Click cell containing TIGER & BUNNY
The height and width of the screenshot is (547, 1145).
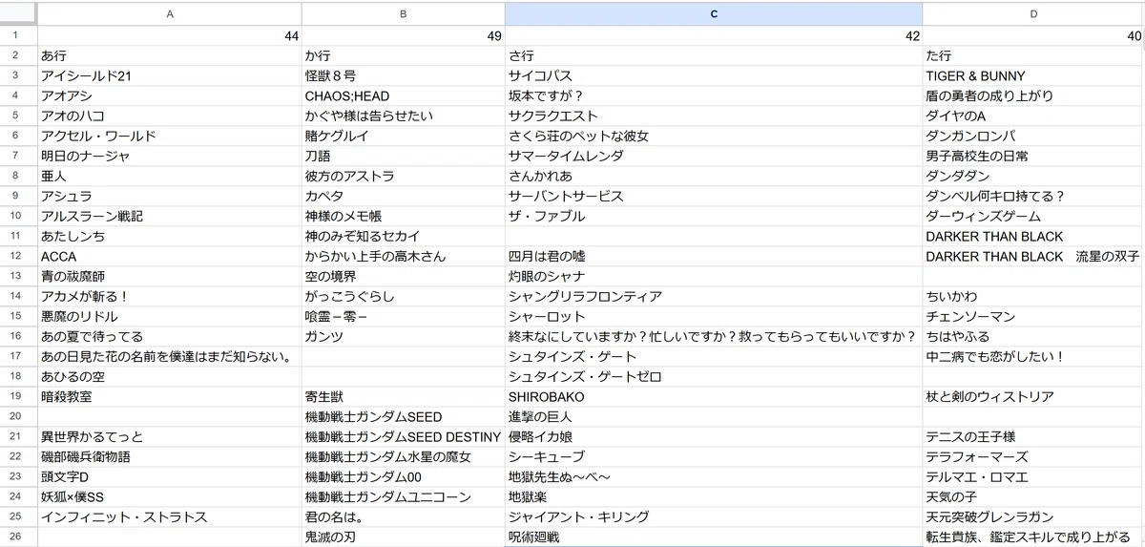(1033, 76)
